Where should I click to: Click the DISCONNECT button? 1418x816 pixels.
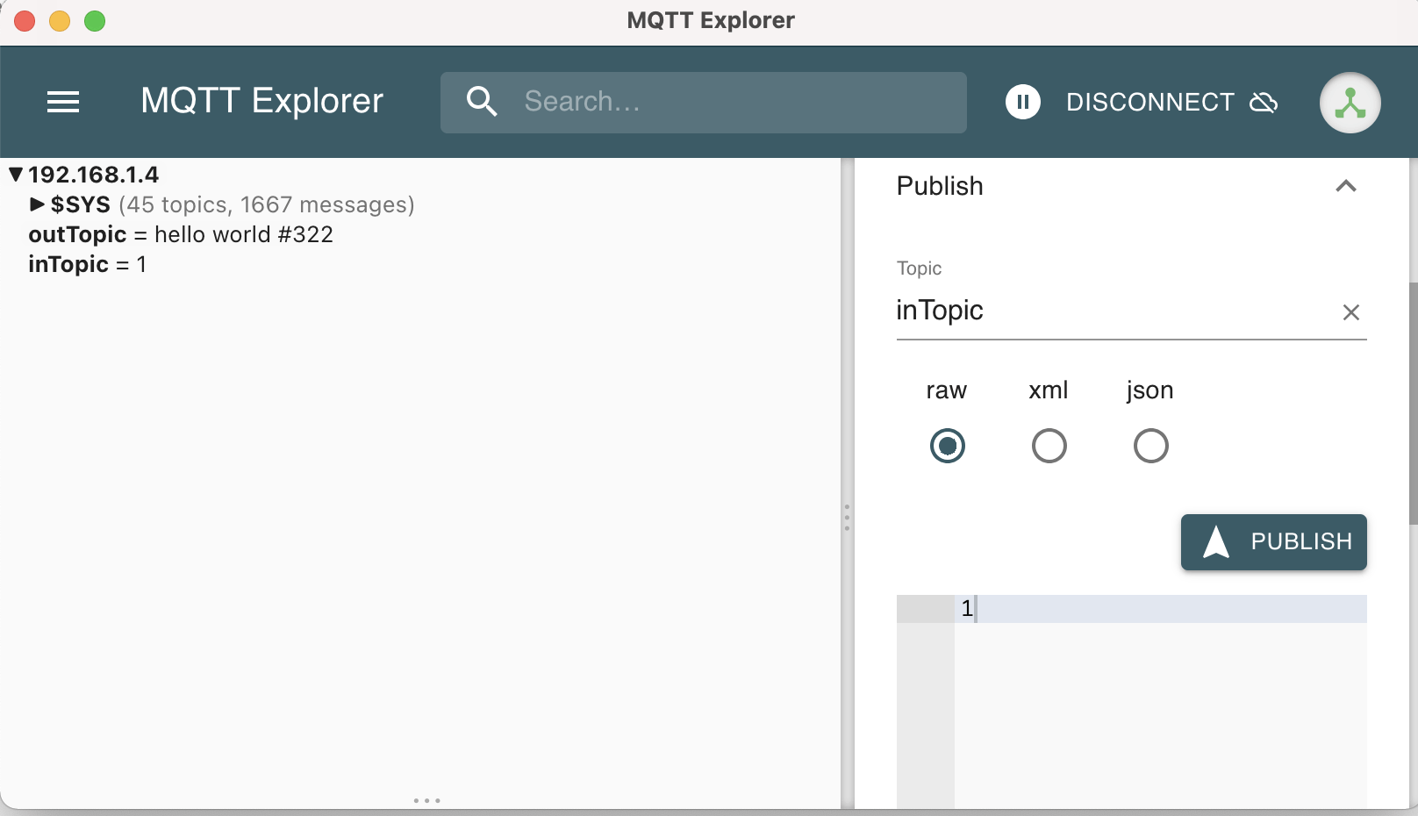click(x=1149, y=103)
